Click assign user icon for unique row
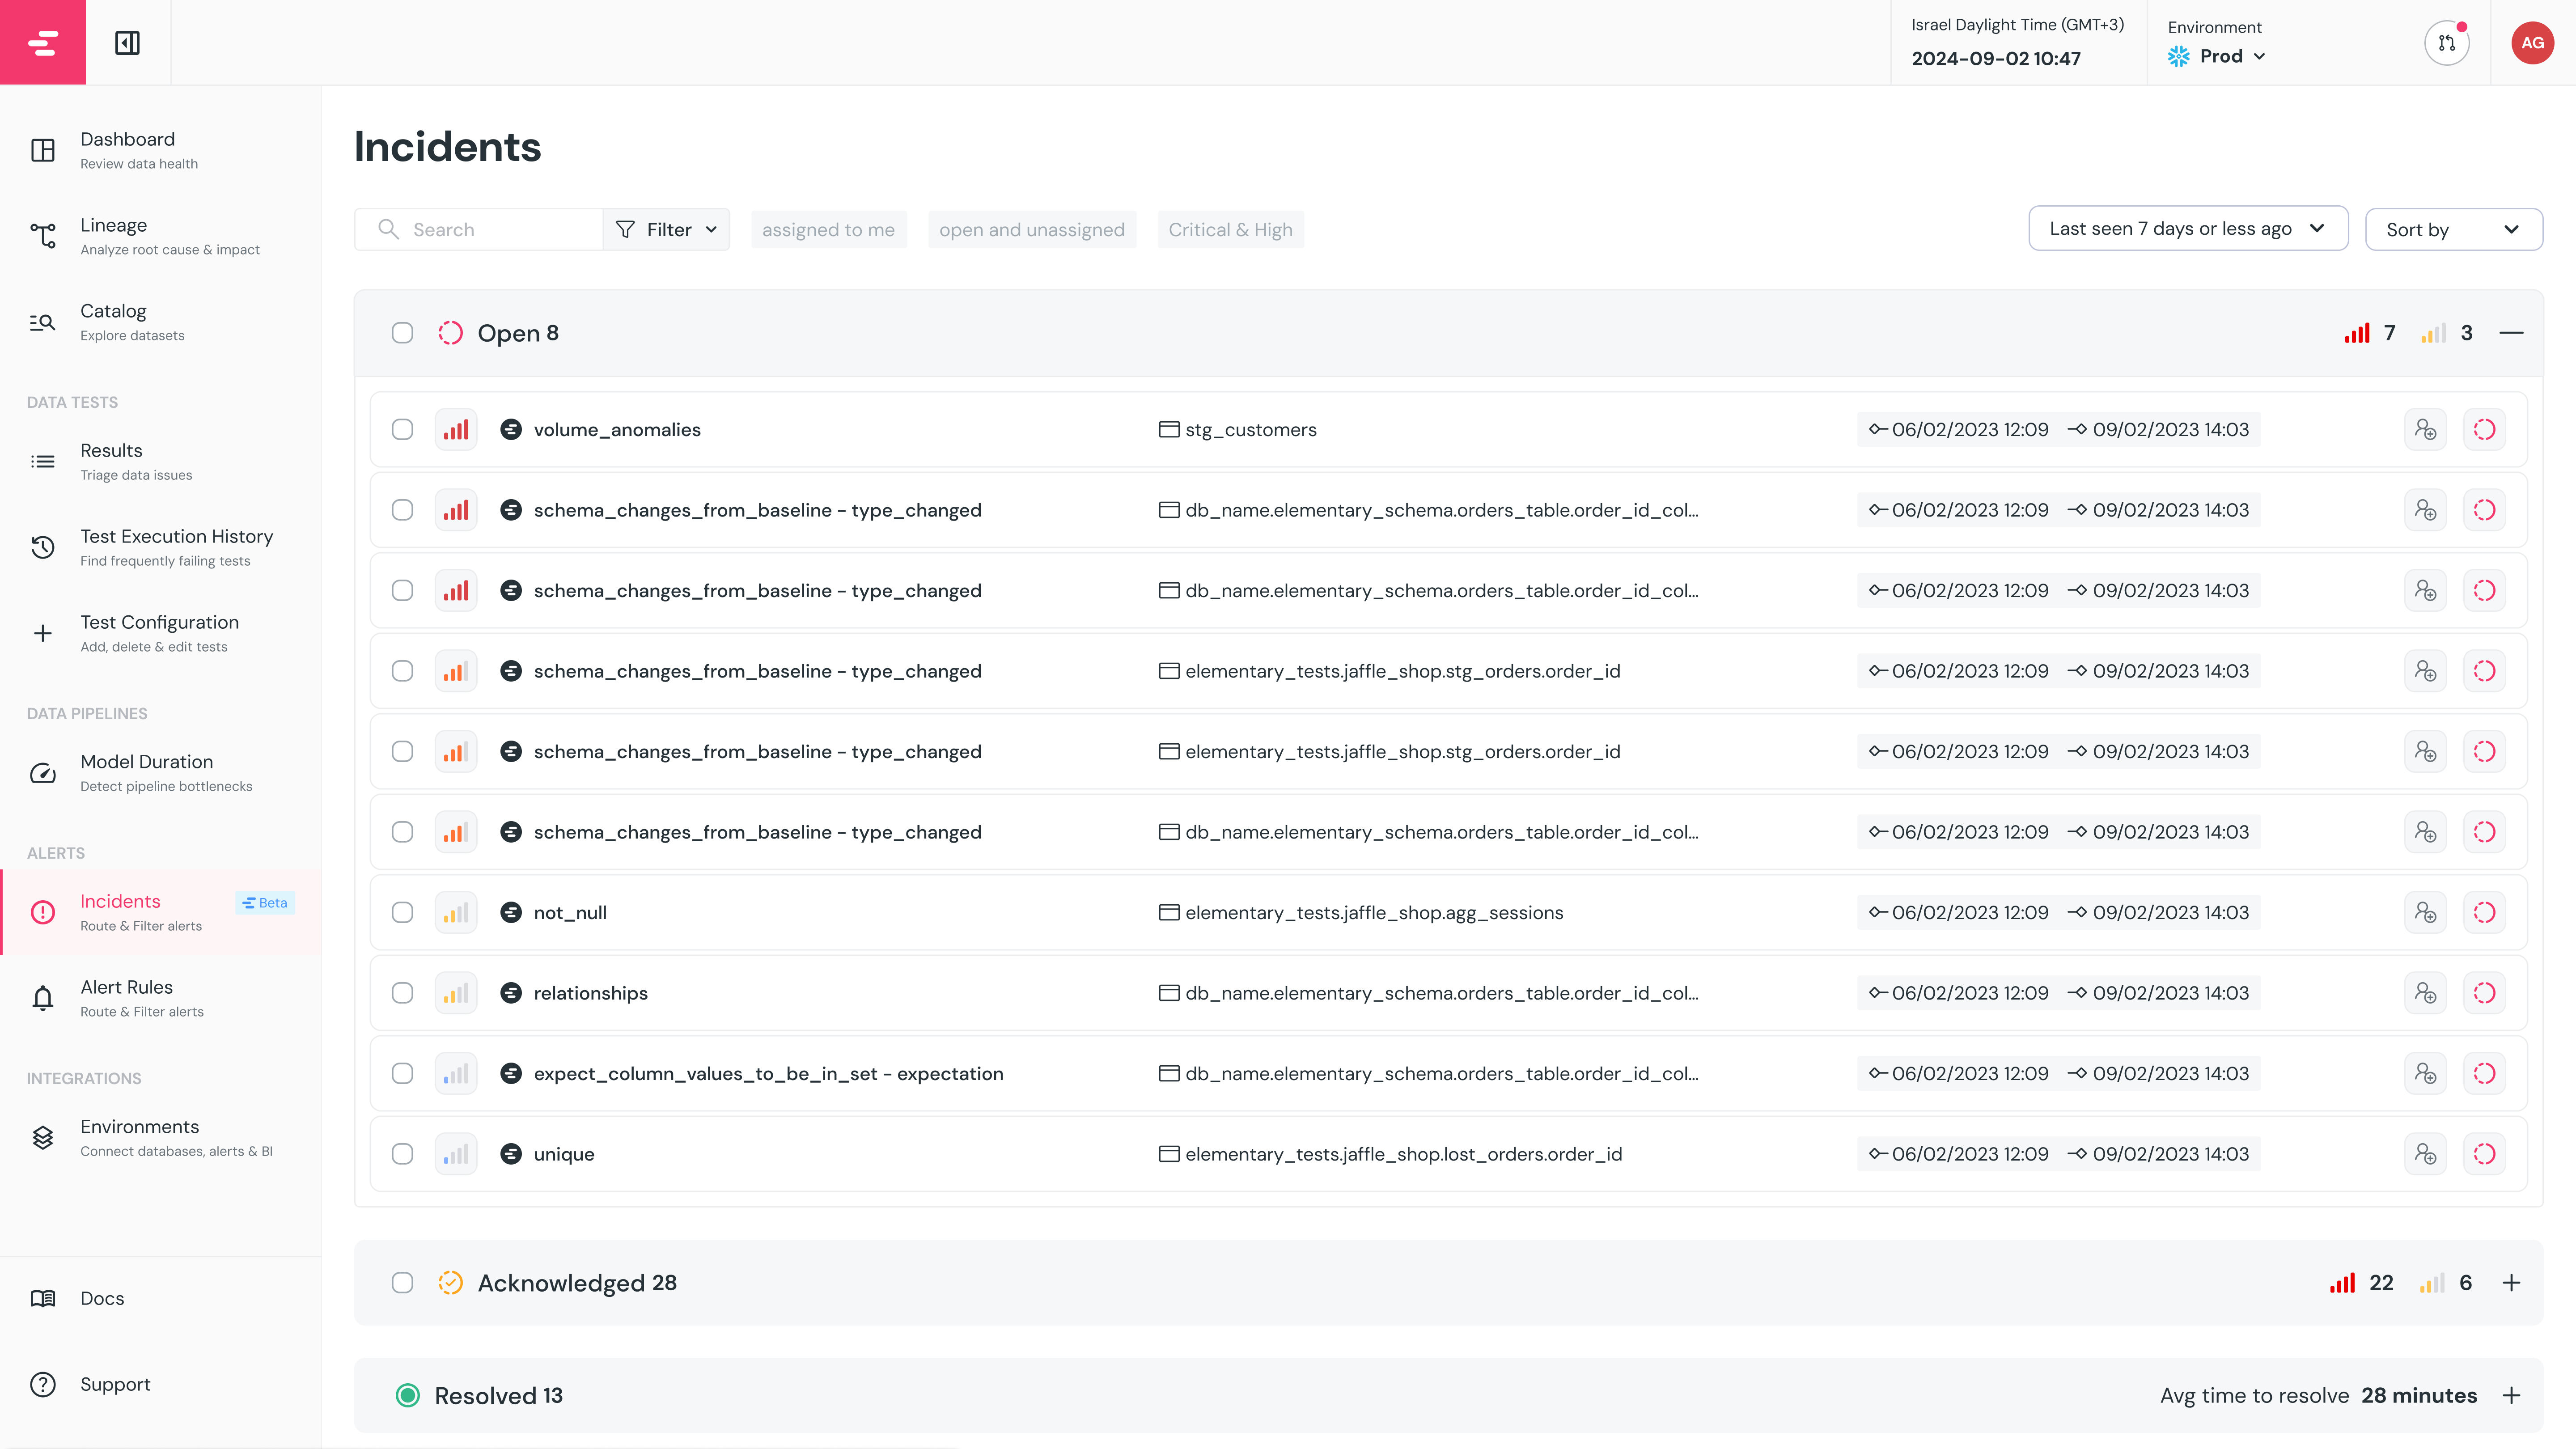The height and width of the screenshot is (1449, 2576). pos(2425,1154)
